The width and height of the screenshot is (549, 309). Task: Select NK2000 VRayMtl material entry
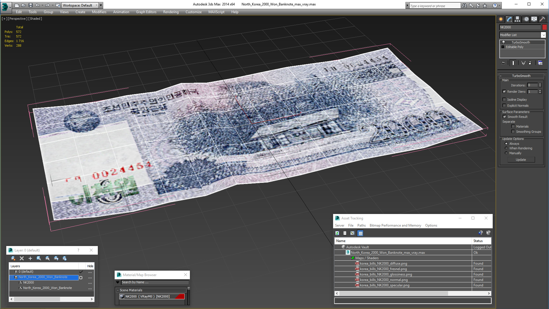click(152, 296)
